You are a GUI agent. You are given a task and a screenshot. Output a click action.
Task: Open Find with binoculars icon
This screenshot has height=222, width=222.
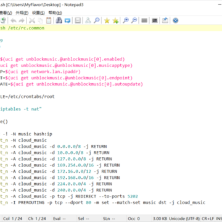tap(59, 20)
